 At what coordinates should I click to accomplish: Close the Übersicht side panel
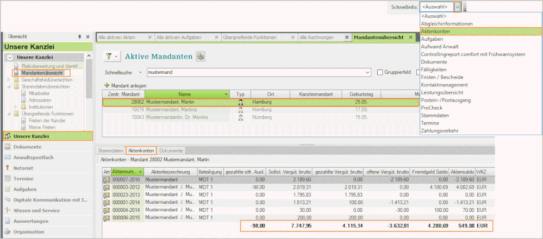88,36
